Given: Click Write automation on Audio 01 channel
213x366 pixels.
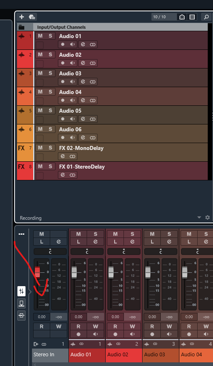Looking at the screenshot, I should 96,327.
